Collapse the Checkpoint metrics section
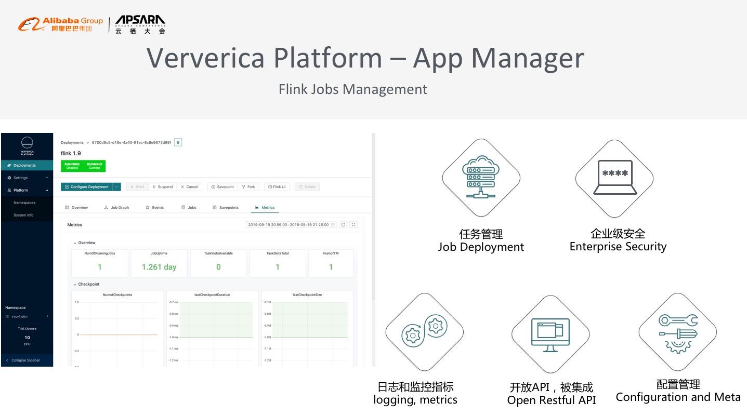The image size is (747, 416). 86,285
